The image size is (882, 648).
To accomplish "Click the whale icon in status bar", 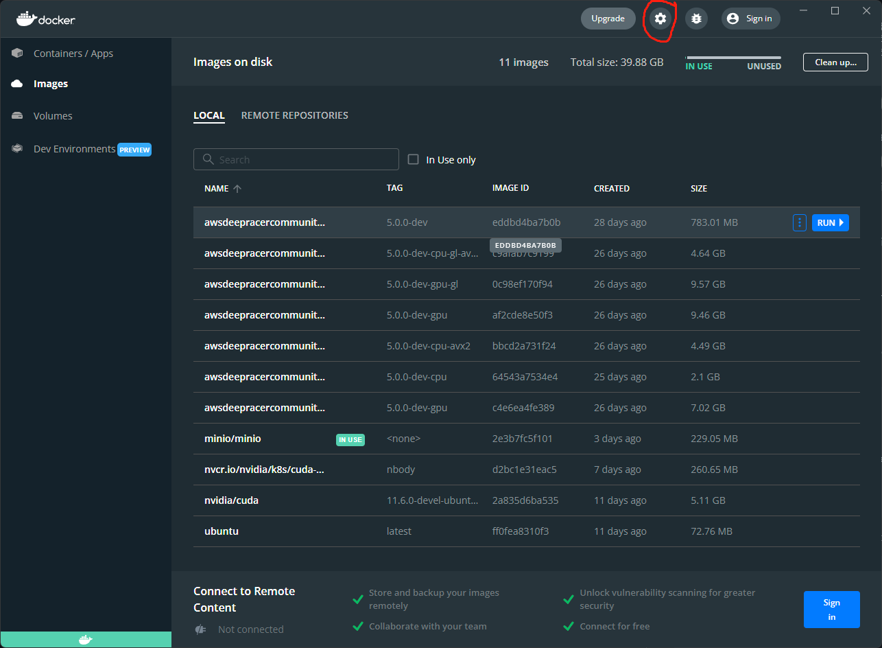I will click(x=86, y=640).
